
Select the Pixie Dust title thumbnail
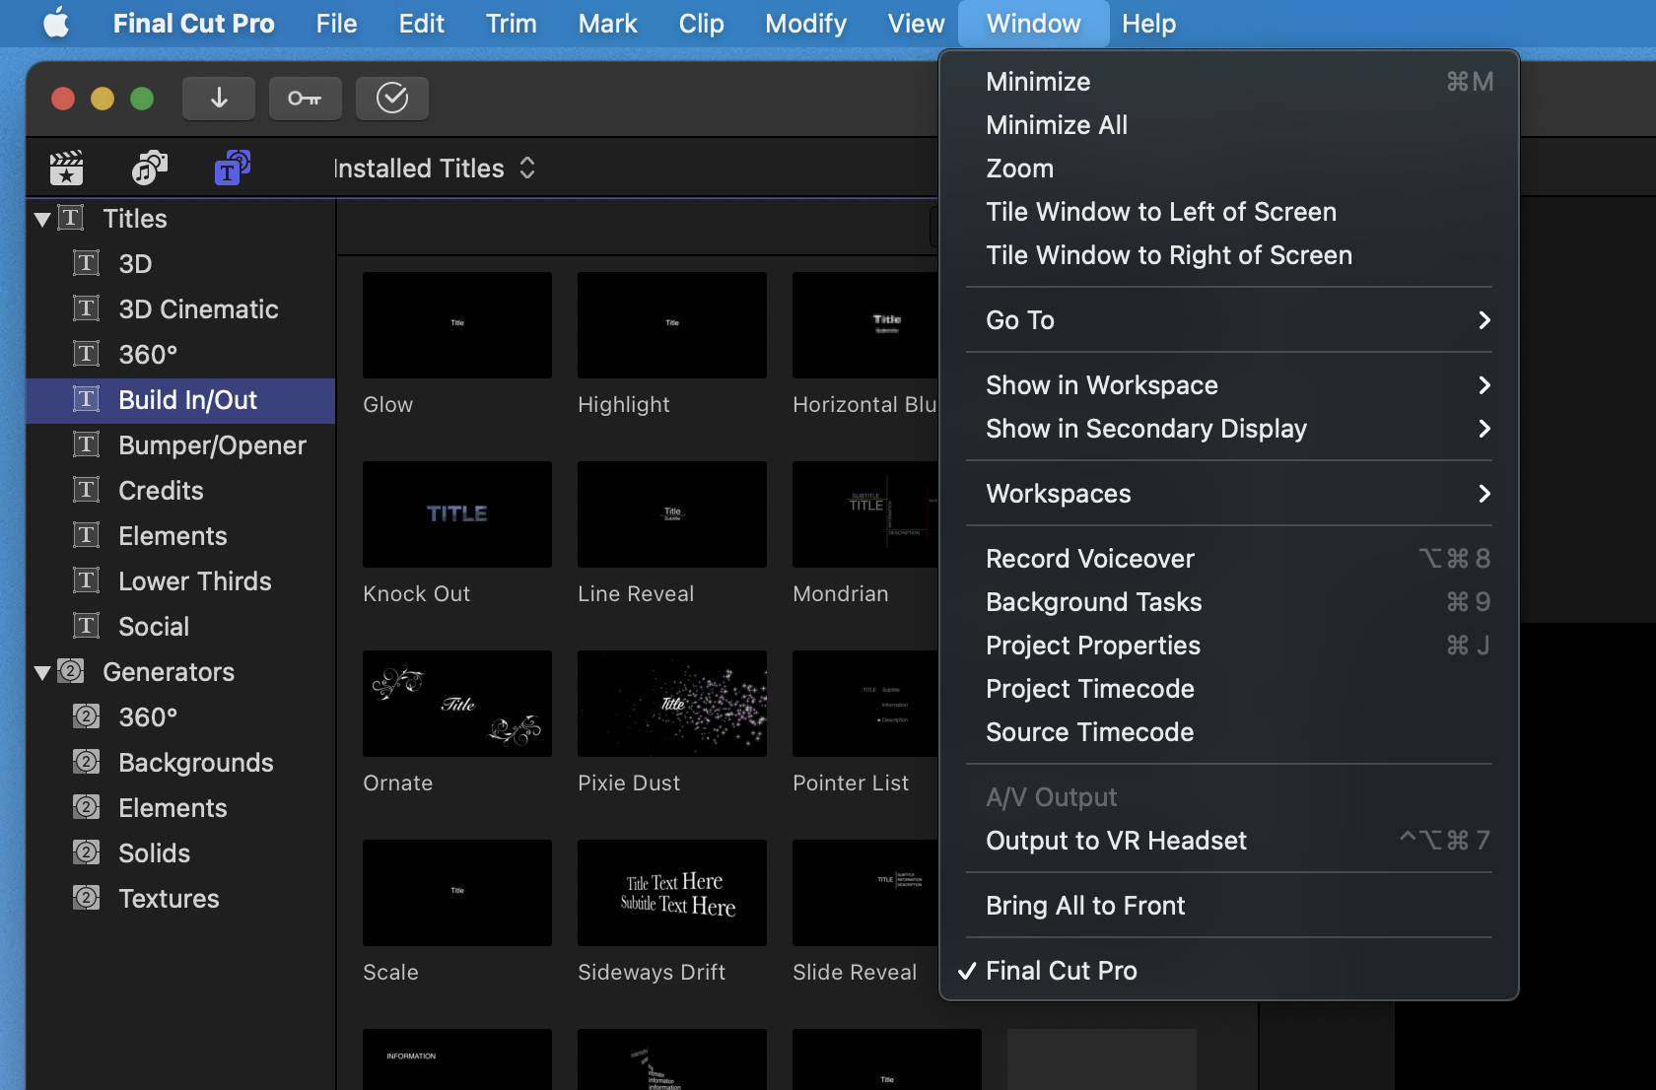[672, 704]
